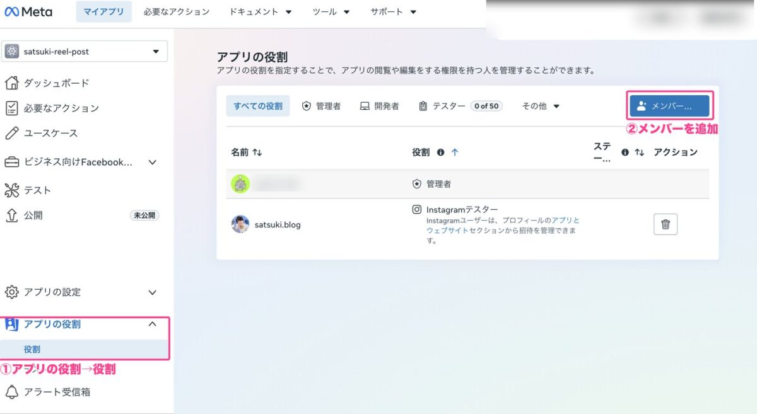Expand the ドキュメント menu
The width and height of the screenshot is (757, 414).
click(x=261, y=12)
